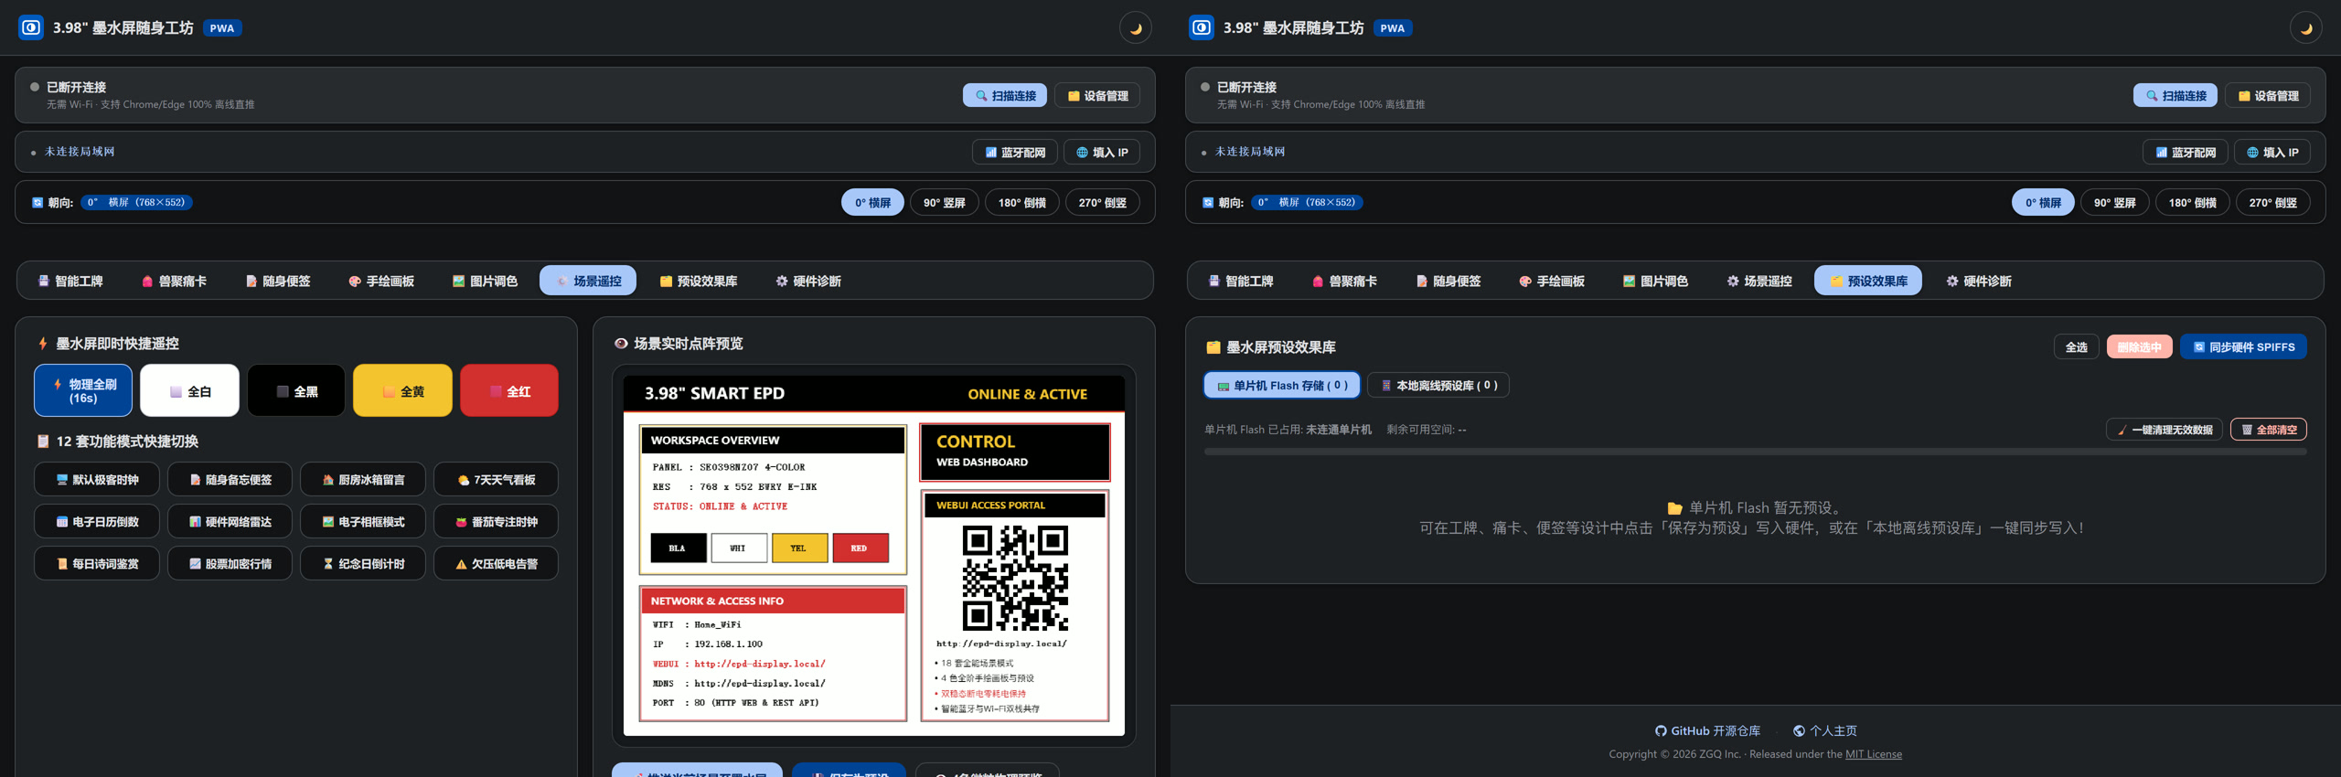Select 90° 竖屏 orientation in the left window
Viewport: 2341px width, 777px height.
click(945, 202)
